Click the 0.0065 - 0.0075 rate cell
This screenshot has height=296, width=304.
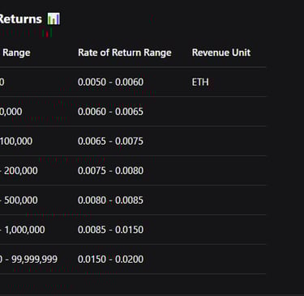click(110, 141)
